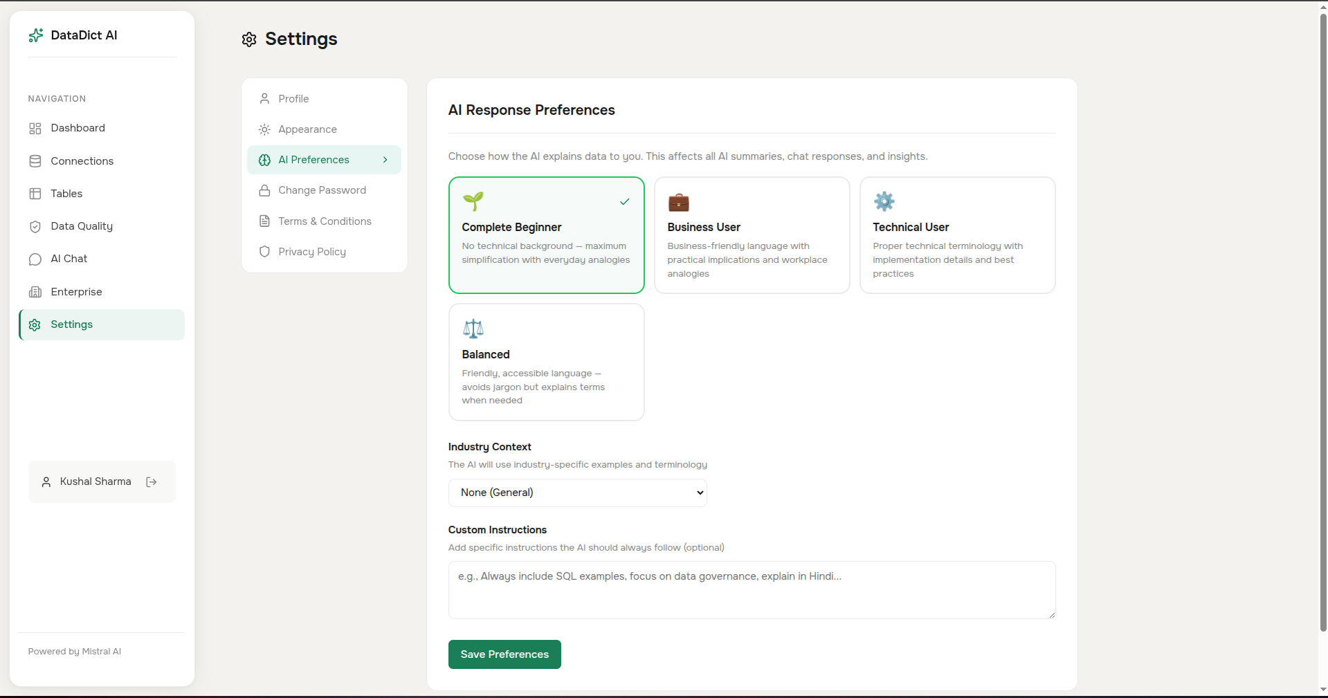The width and height of the screenshot is (1328, 698).
Task: Select the AI Chat bubble icon
Action: pyautogui.click(x=35, y=259)
